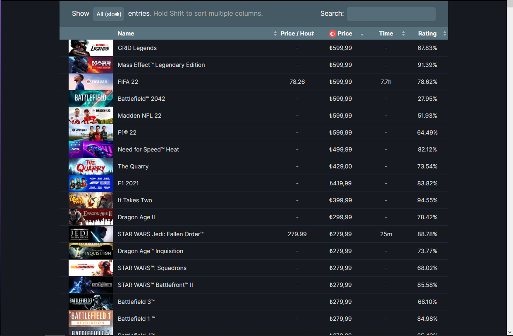
Task: Click the GRID Legends game name
Action: 137,48
